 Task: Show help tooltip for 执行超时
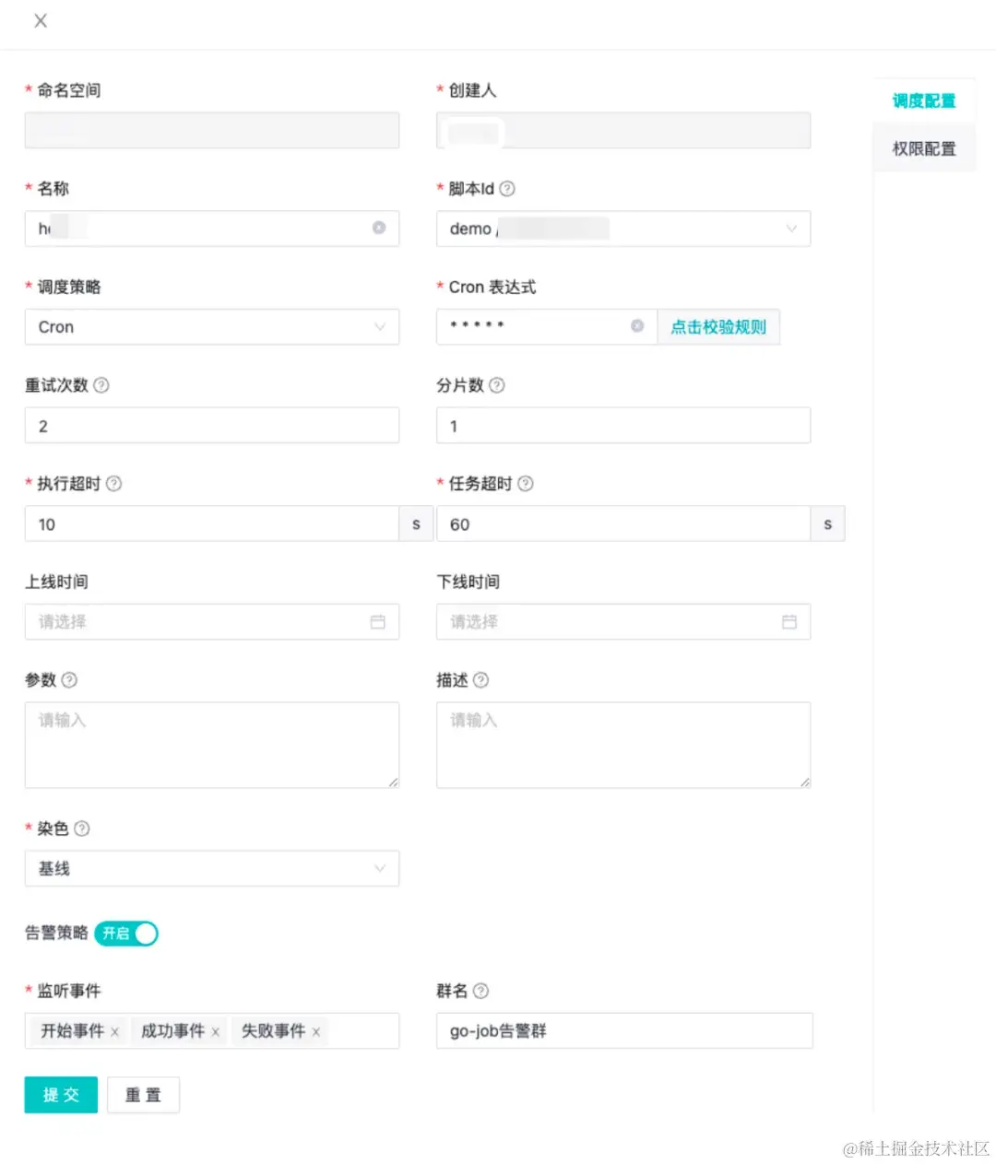pos(114,484)
